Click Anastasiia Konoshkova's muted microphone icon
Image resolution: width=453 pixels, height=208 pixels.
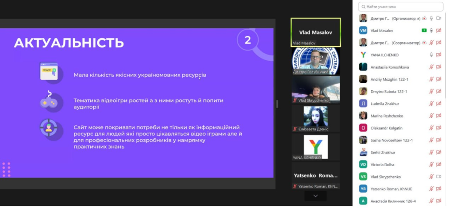(x=431, y=67)
